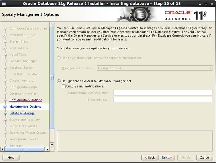Click the Create Inventory step
The width and height of the screenshot is (216, 163).
click(x=21, y=81)
